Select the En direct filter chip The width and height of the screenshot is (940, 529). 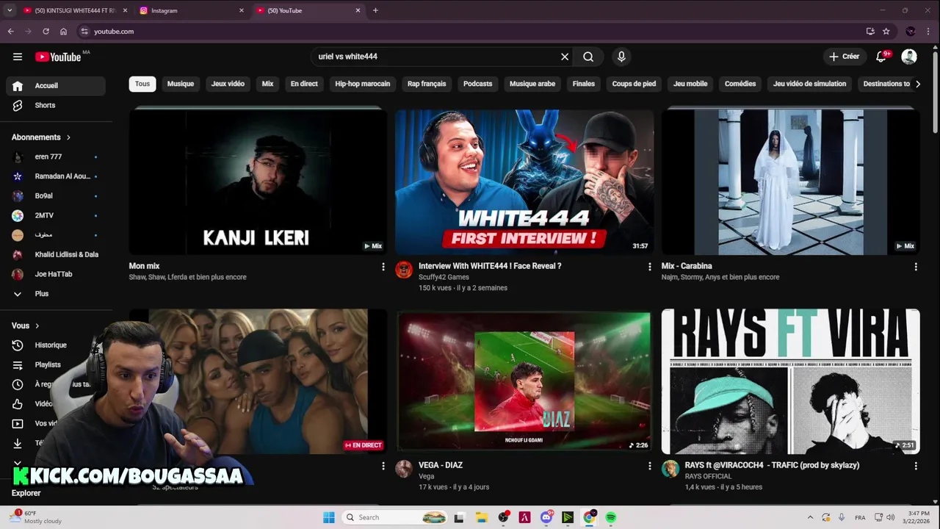click(x=304, y=84)
